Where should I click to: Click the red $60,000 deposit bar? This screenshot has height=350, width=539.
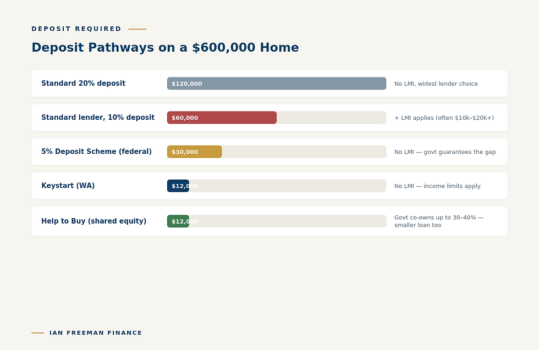222,118
